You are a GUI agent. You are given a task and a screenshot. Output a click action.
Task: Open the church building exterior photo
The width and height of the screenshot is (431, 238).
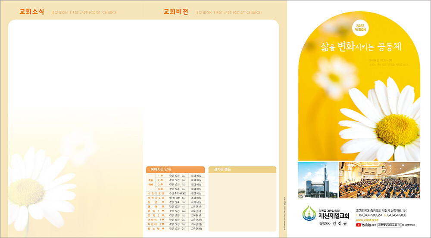tap(317, 180)
